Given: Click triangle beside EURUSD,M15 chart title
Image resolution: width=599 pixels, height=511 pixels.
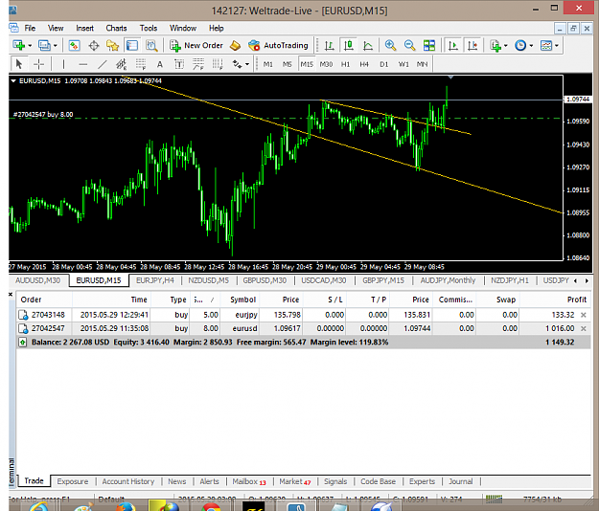Looking at the screenshot, I should 13,80.
